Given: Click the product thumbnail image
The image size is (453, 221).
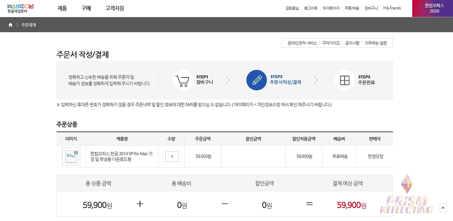Looking at the screenshot, I should (x=71, y=156).
